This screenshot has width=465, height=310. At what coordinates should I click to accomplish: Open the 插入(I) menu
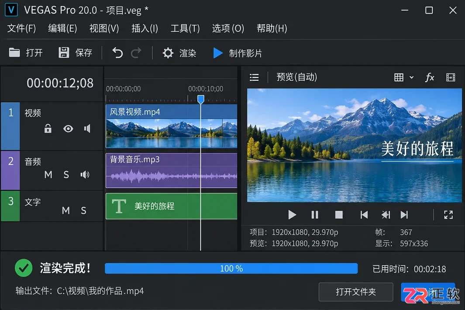pyautogui.click(x=145, y=28)
